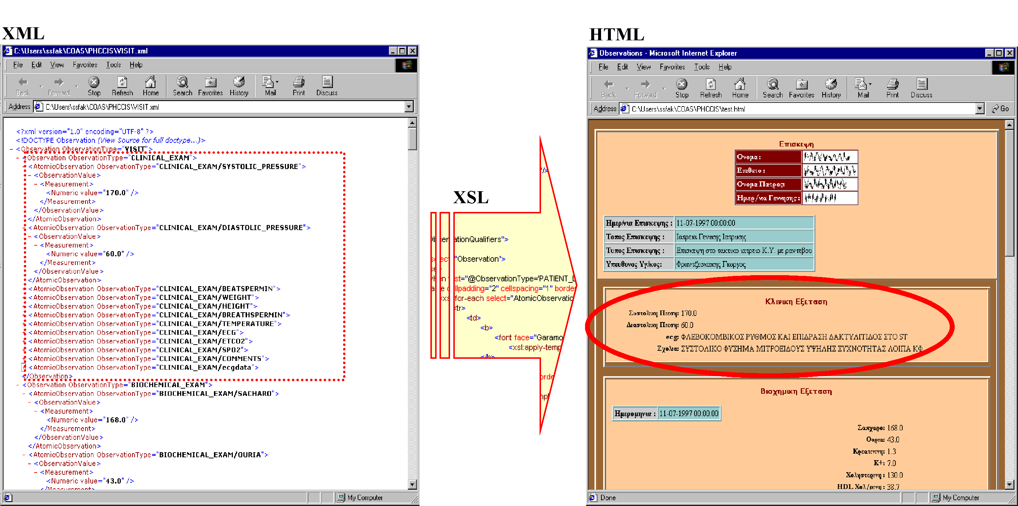Click 'View Source for full doctype' text
This screenshot has height=506, width=1018.
(x=150, y=140)
